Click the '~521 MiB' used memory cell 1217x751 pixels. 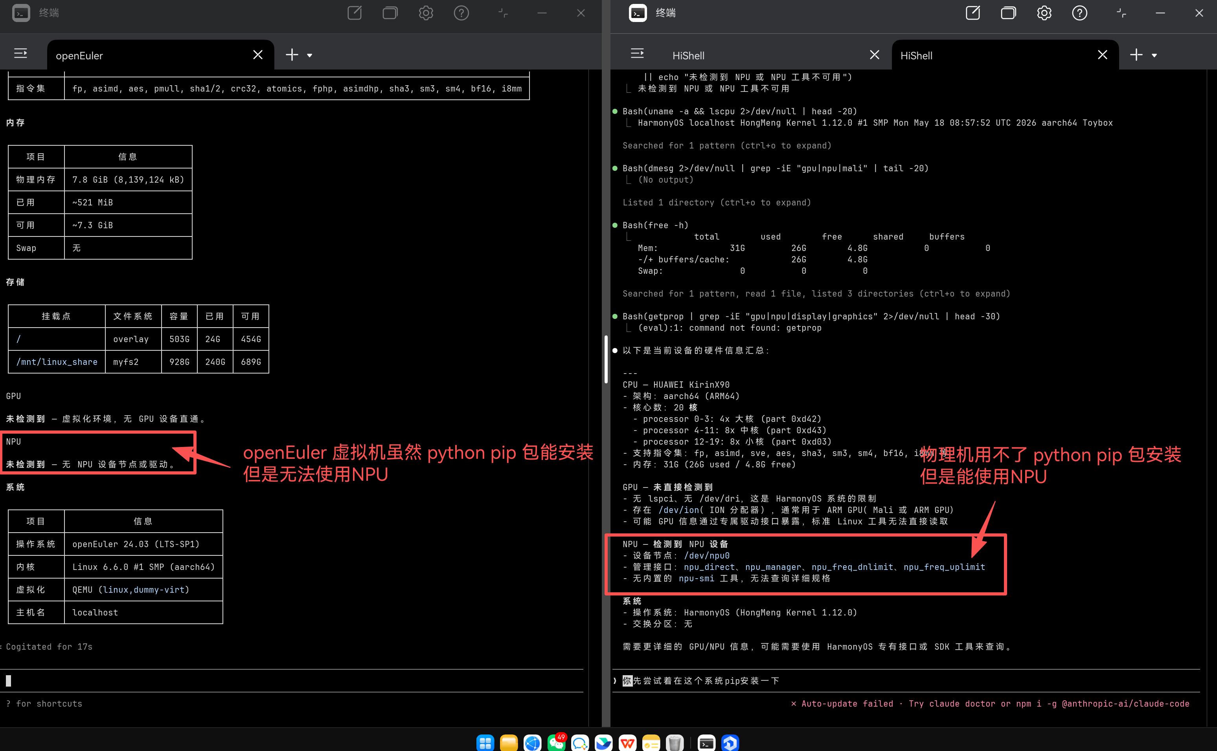click(128, 202)
